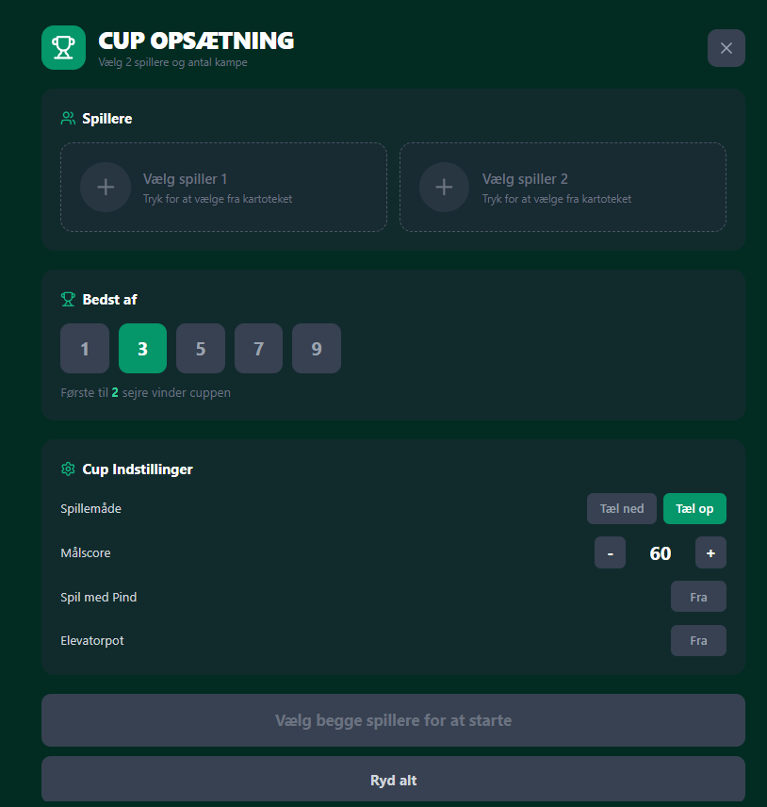
Task: Select best of 3 matches
Action: (x=142, y=349)
